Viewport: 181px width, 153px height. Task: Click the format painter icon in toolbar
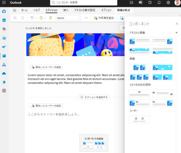tap(51, 18)
